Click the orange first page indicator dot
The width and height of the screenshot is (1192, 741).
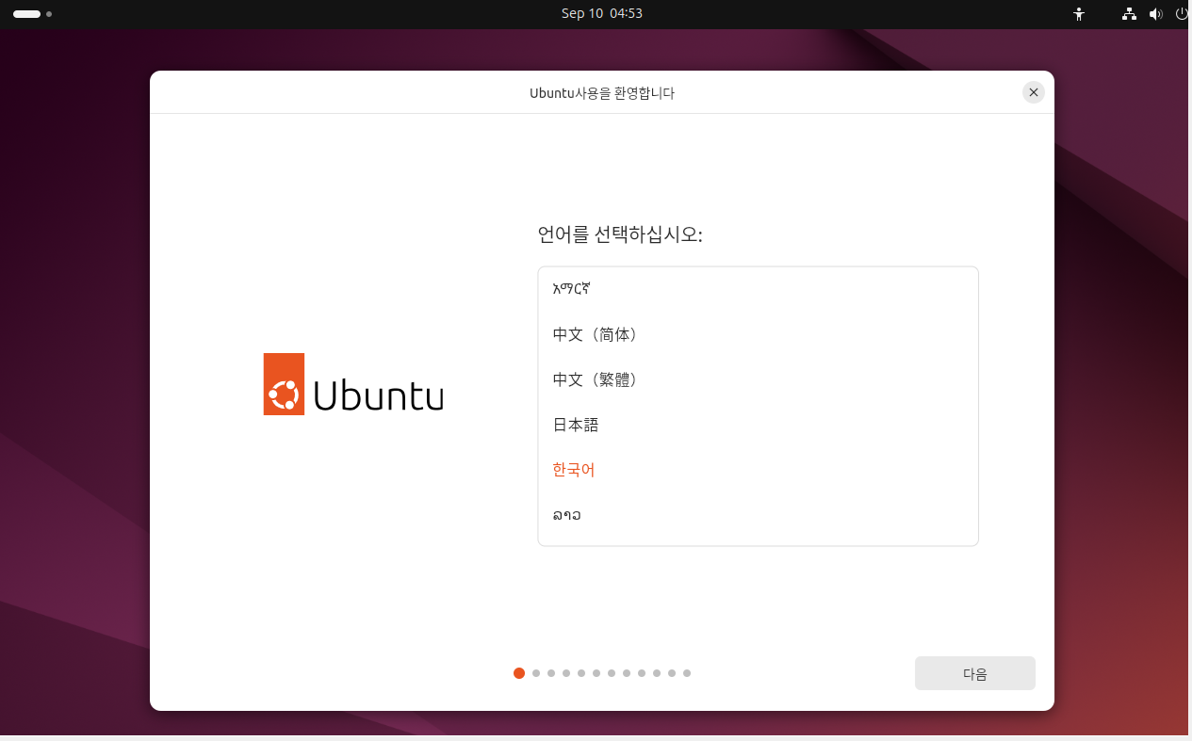[x=519, y=673]
